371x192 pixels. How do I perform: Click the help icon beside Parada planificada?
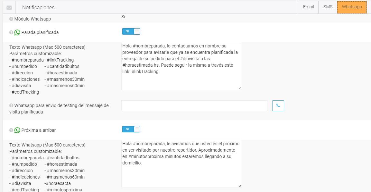pyautogui.click(x=11, y=32)
